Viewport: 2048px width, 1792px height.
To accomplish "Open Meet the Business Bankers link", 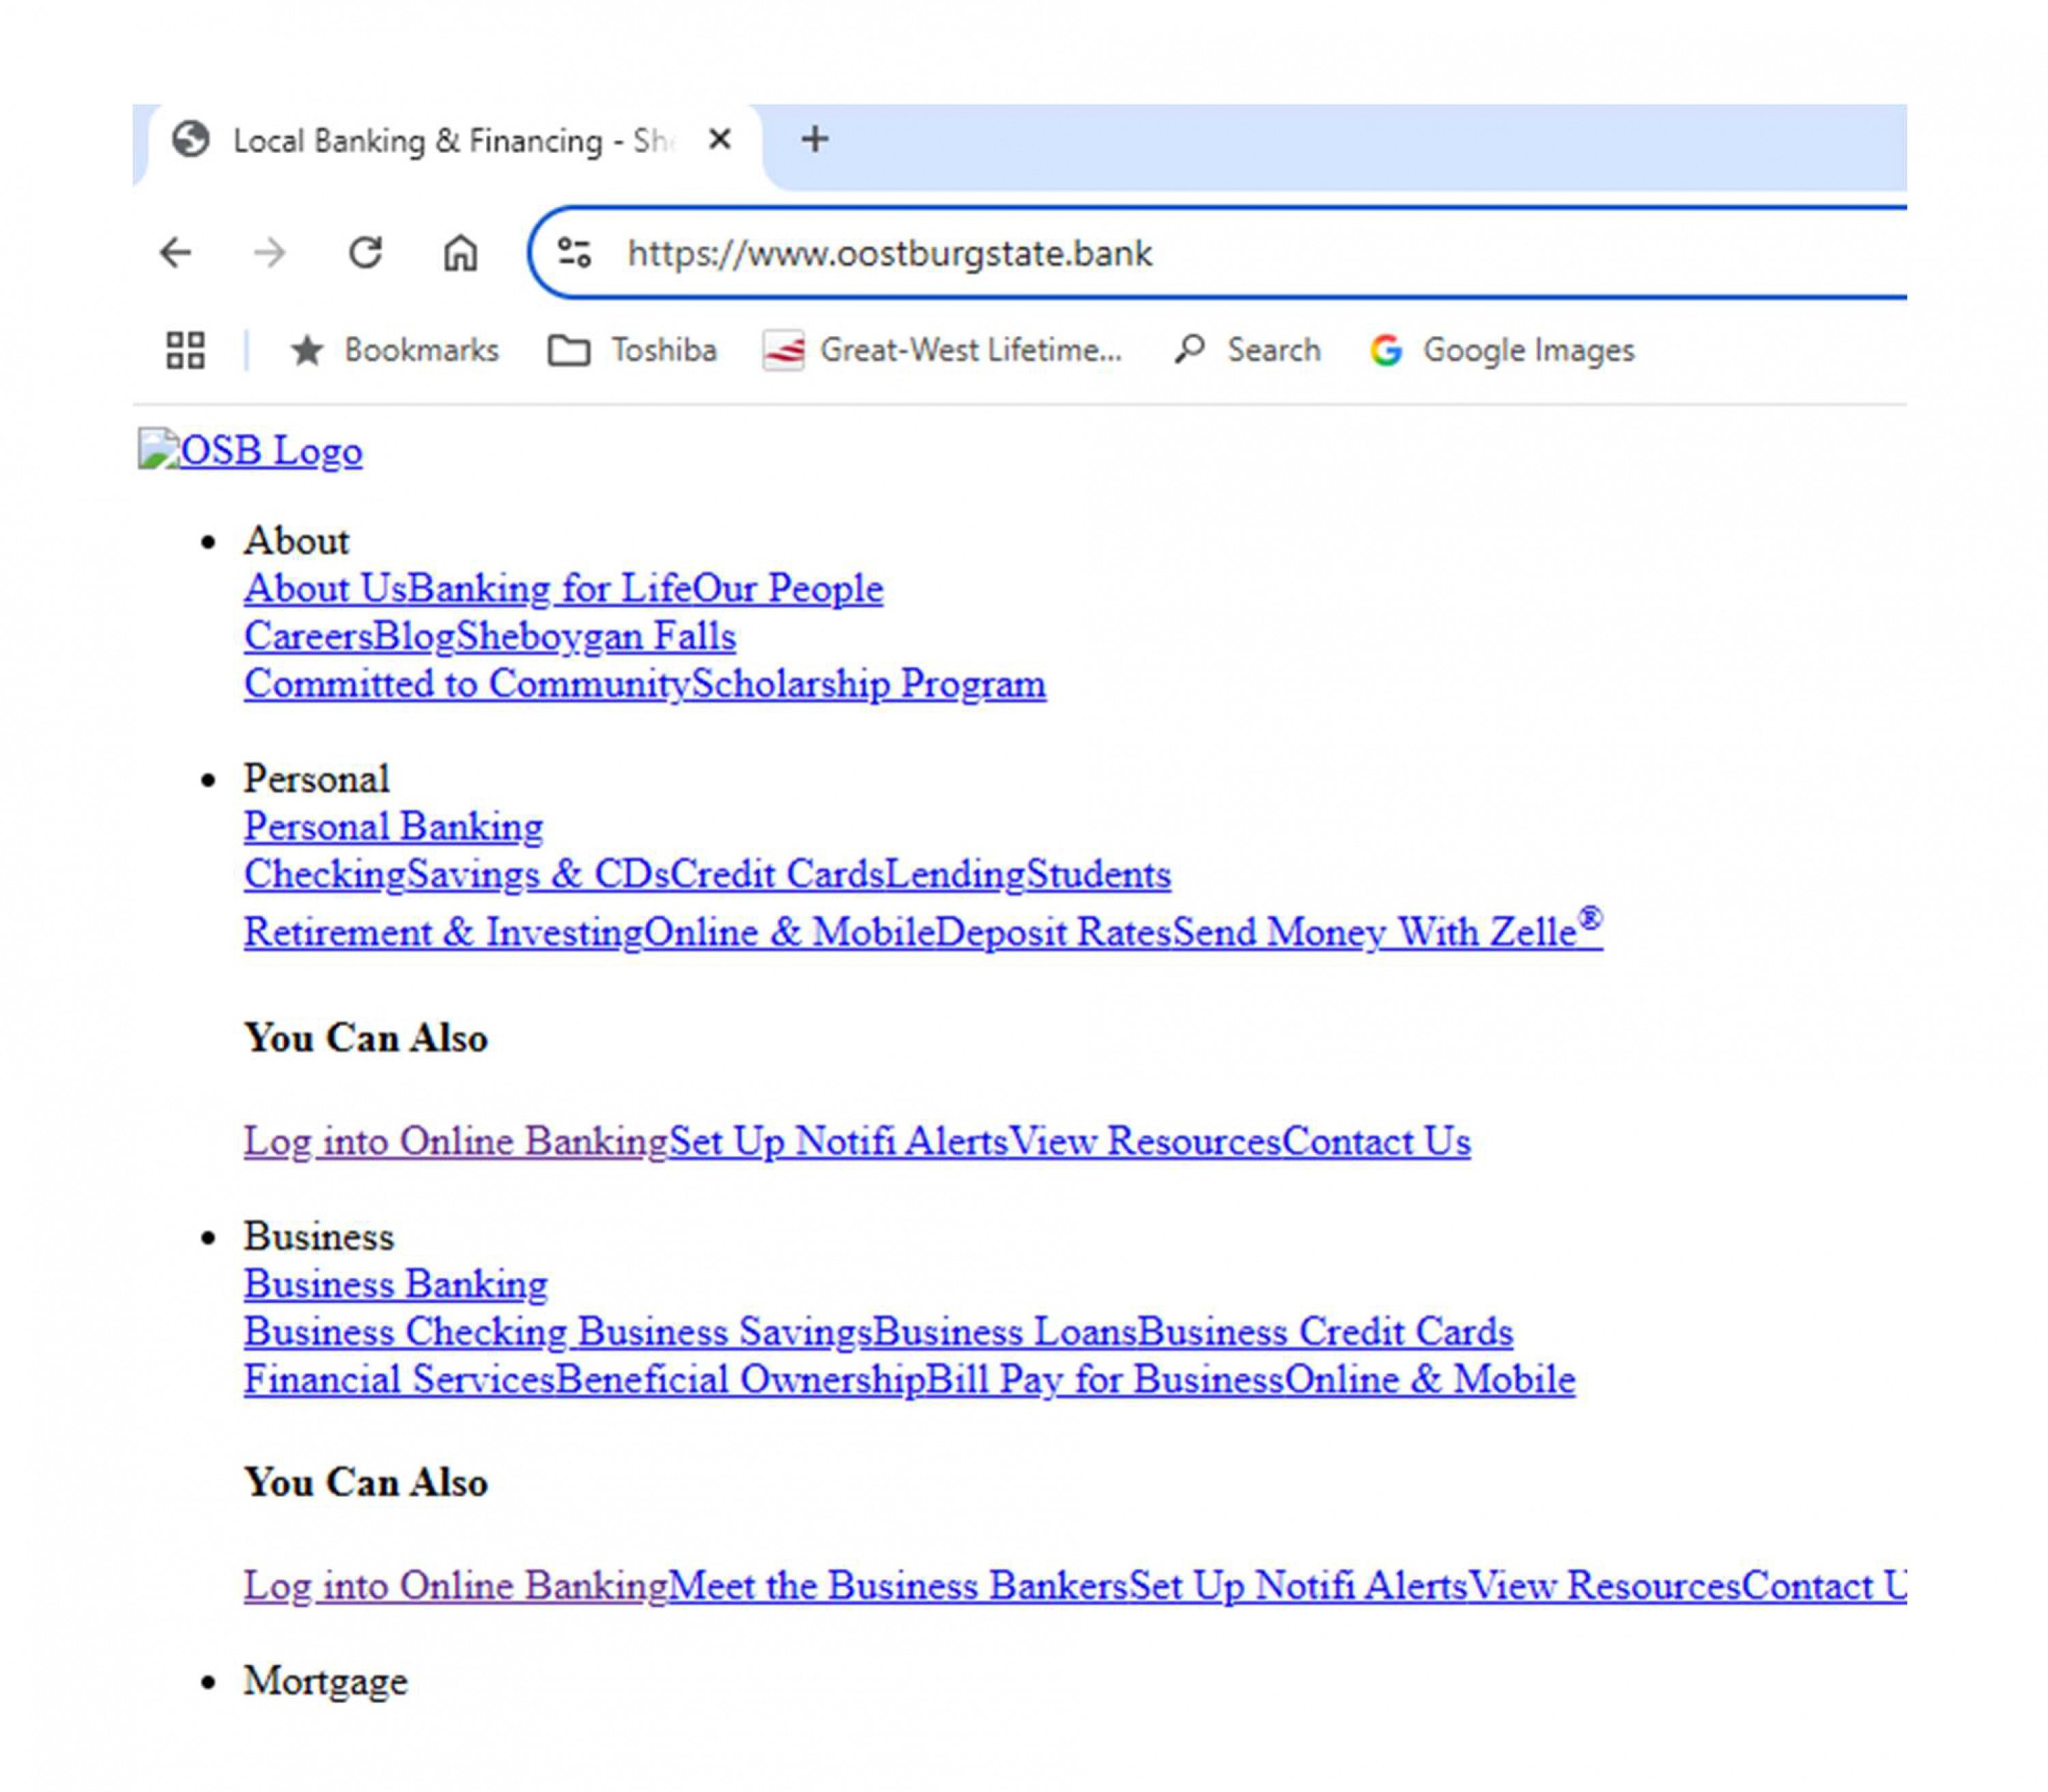I will [897, 1586].
